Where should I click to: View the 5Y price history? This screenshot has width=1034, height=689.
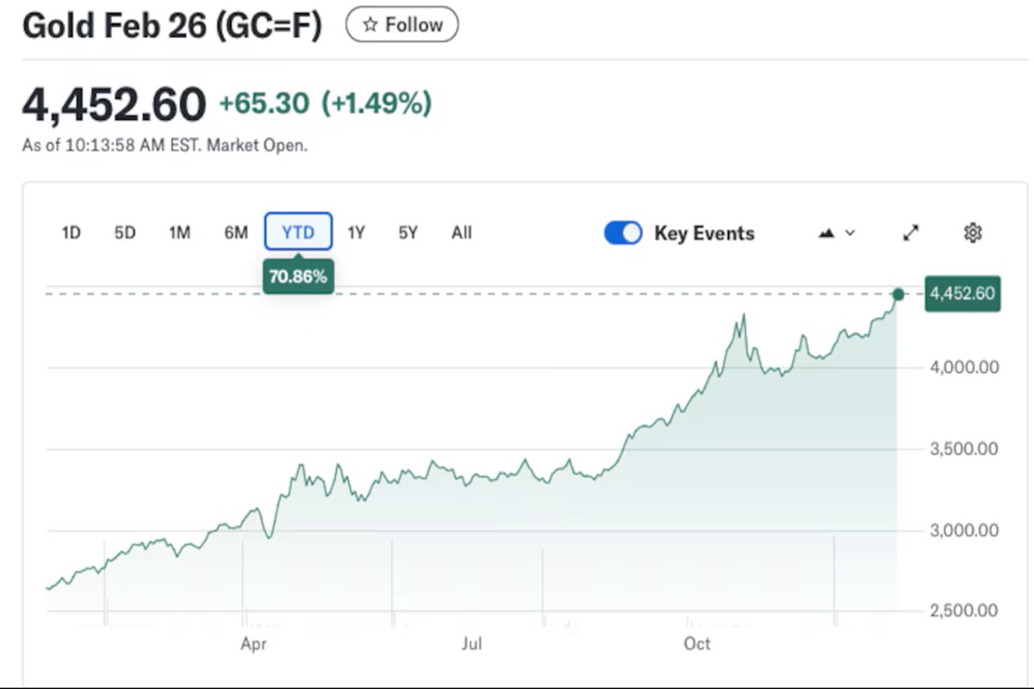(x=408, y=233)
